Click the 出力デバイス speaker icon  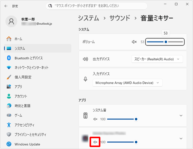85,59
